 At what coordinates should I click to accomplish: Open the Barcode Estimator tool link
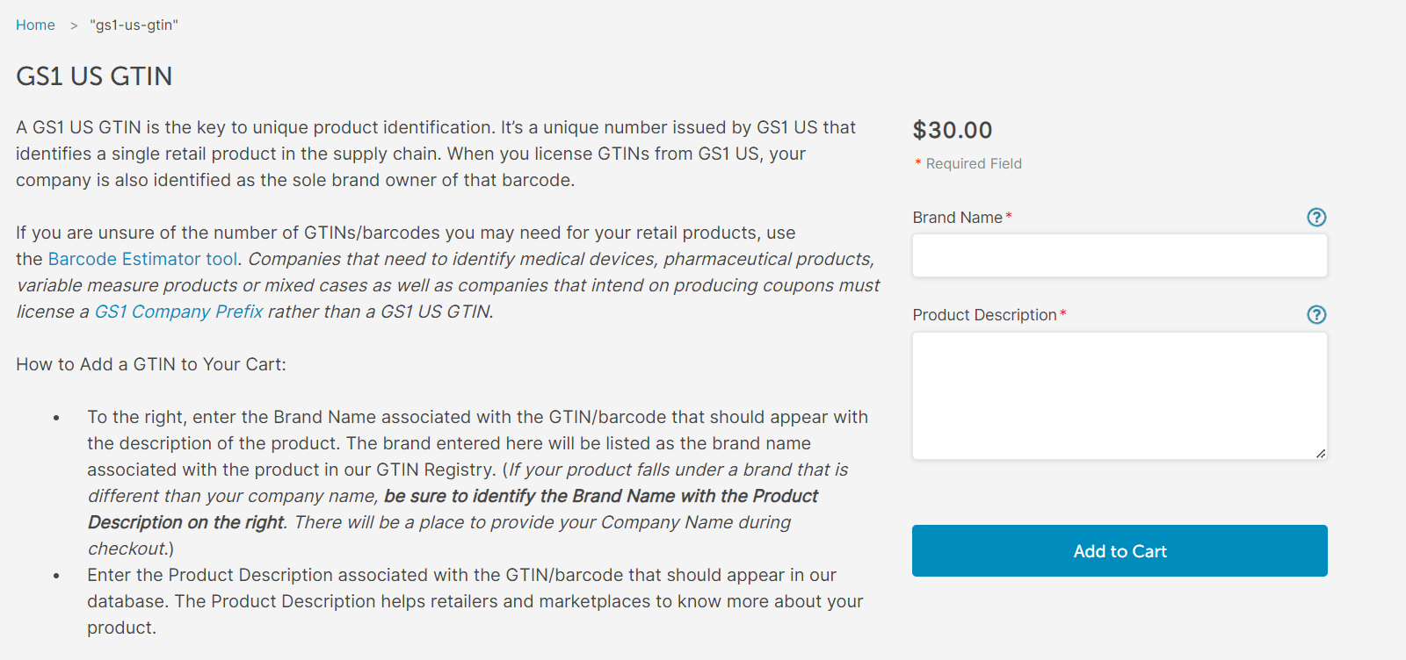(x=142, y=259)
